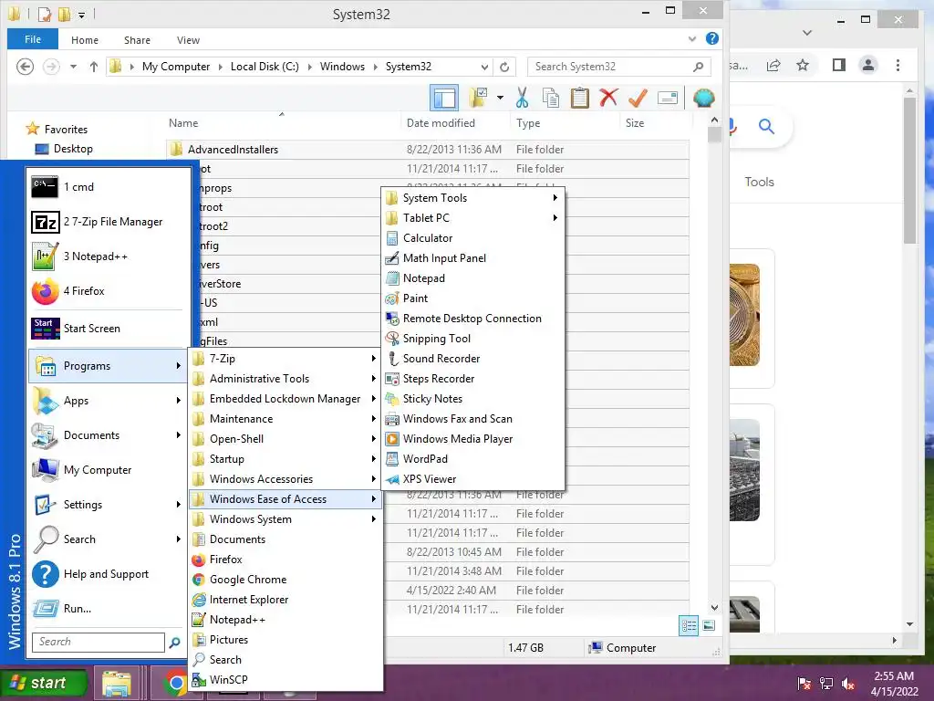Launch Internet Explorer from Programs list
934x701 pixels.
285,600
